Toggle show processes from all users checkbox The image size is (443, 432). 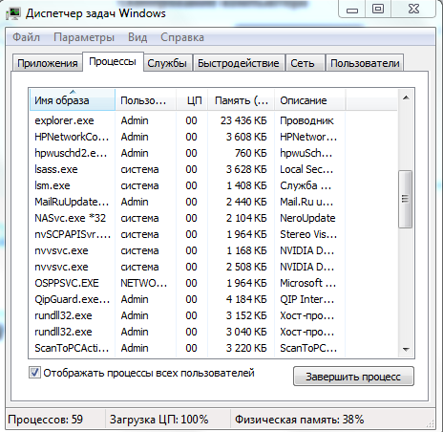pyautogui.click(x=34, y=373)
